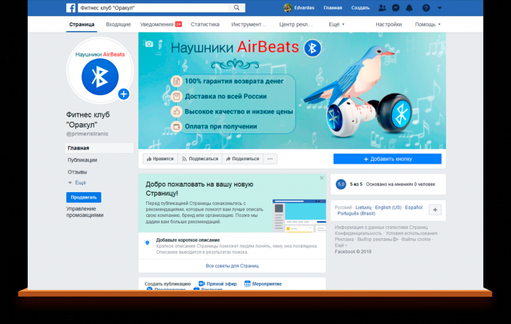511x324 pixels.
Task: Close the welcome card with X
Action: [x=322, y=178]
